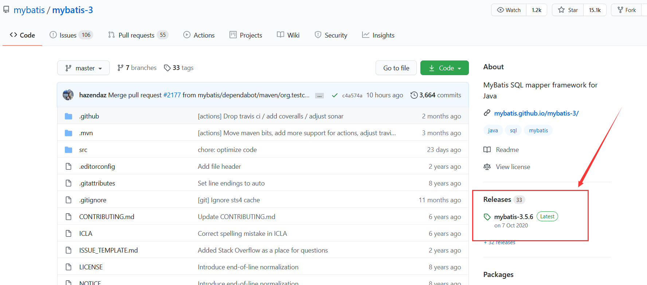Expand the master branch dropdown
Screen dimensions: 647x285
point(83,68)
